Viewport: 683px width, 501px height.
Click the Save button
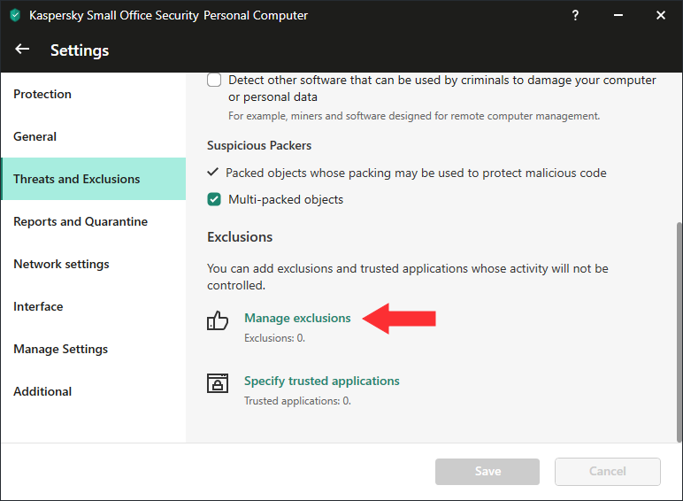point(487,472)
